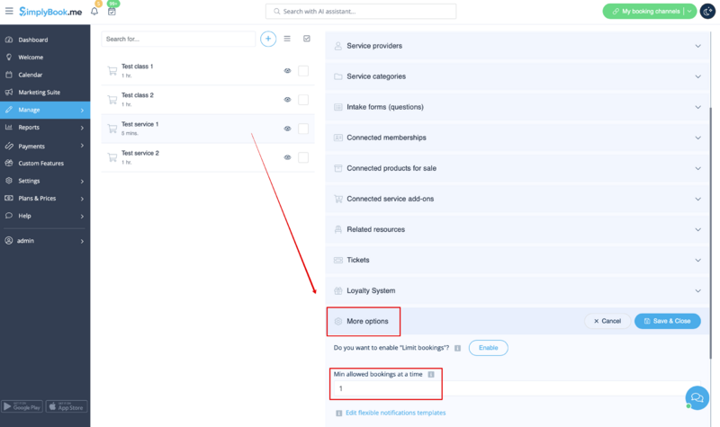
Task: Expand the Service categories section chevron
Action: pos(698,76)
